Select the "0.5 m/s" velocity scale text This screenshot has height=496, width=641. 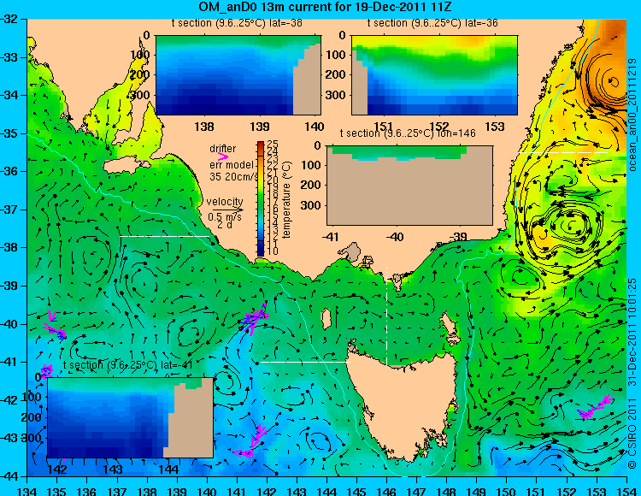(225, 216)
